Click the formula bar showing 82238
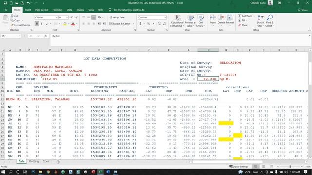 (179, 40)
